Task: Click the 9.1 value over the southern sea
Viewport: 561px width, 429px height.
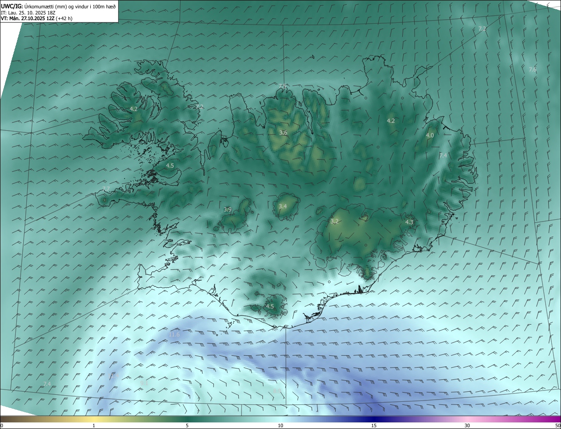Action: click(x=144, y=383)
